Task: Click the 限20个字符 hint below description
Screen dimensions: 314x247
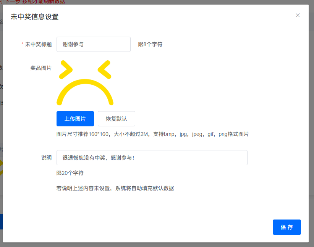Action: (x=70, y=173)
